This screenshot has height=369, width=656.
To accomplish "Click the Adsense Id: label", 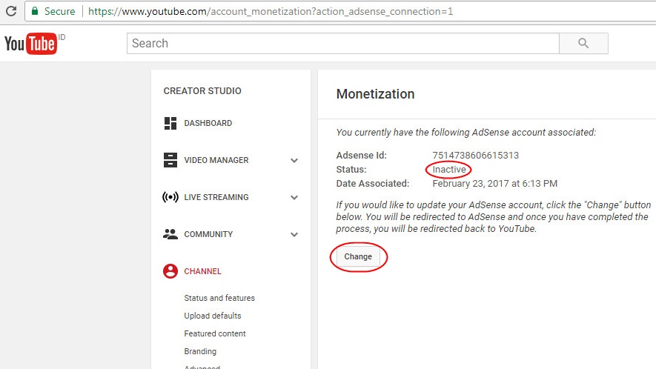I will coord(362,155).
